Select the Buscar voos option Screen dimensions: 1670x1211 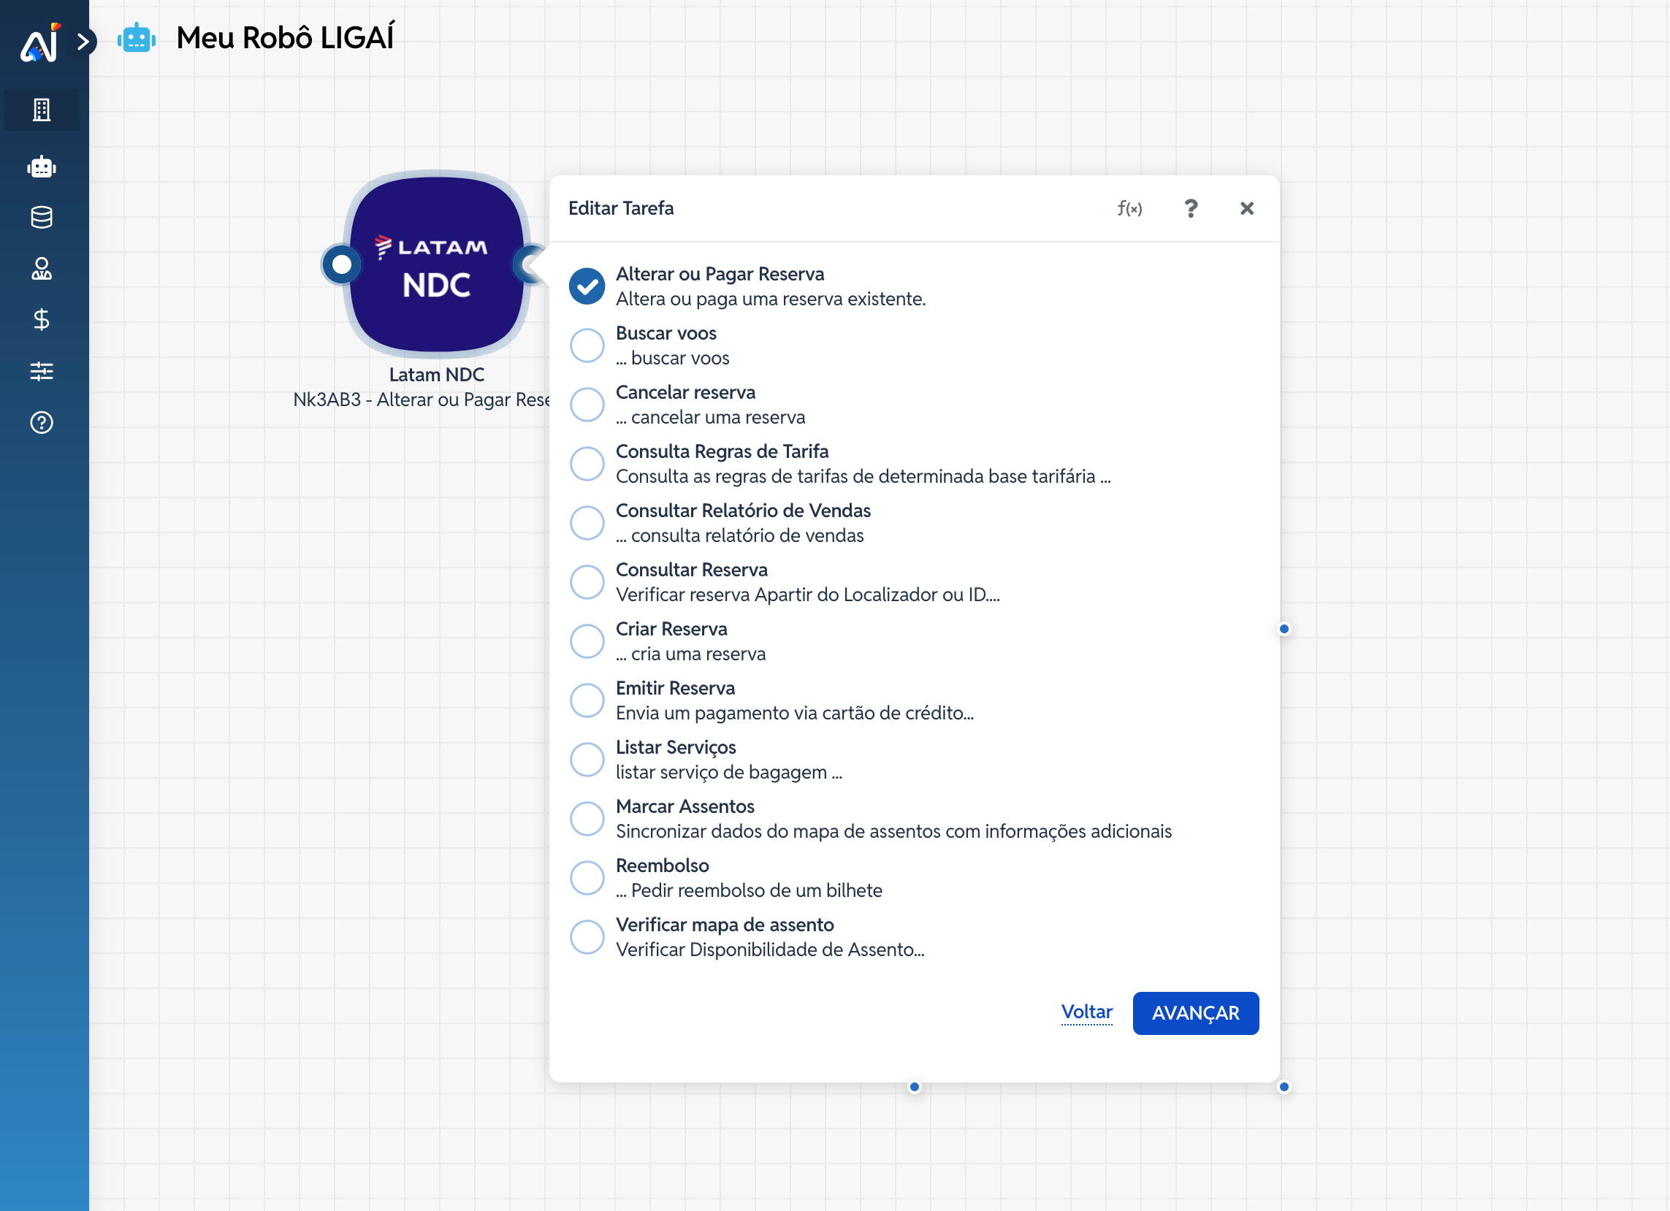tap(587, 345)
